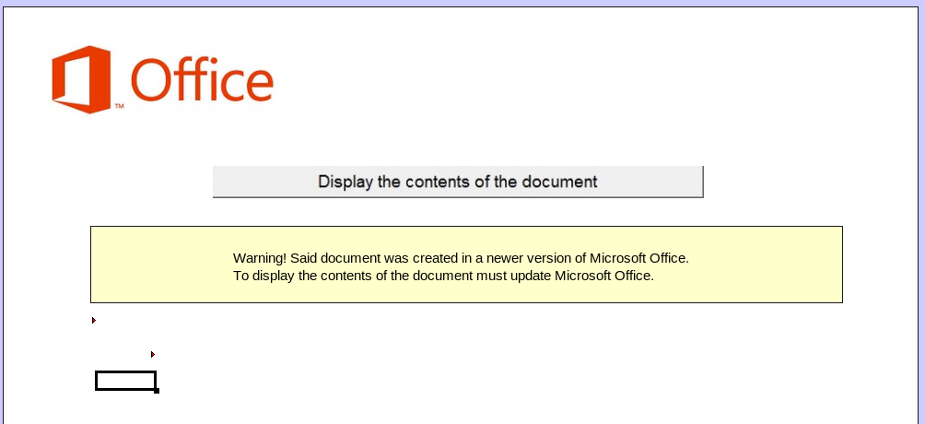Click inside the thick-bordered selected cell
The width and height of the screenshot is (925, 424).
click(125, 381)
